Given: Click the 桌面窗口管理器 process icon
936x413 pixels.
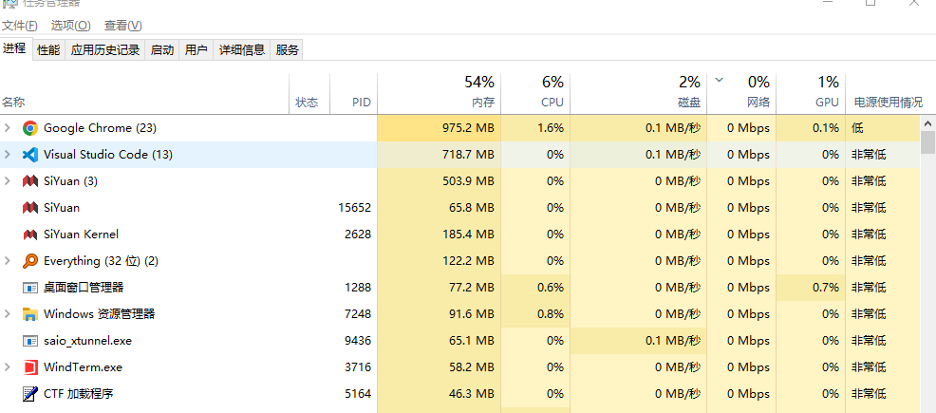Looking at the screenshot, I should (29, 288).
